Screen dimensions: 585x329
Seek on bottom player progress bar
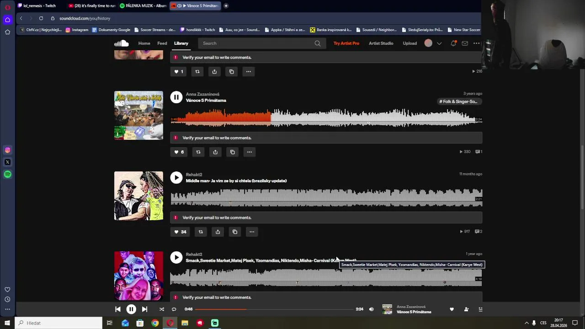coord(275,309)
